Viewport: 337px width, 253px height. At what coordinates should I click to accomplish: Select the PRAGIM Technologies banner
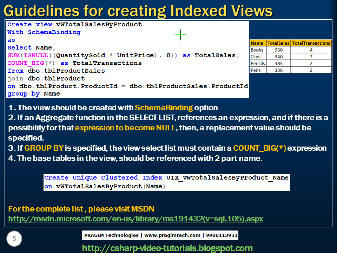(161, 235)
